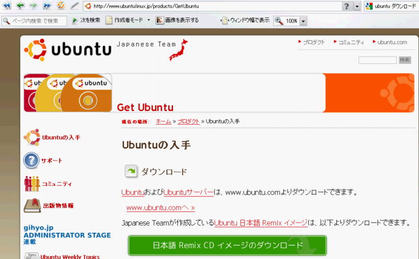
Task: Open the 作成者モード dropdown arrow
Action: tap(148, 20)
